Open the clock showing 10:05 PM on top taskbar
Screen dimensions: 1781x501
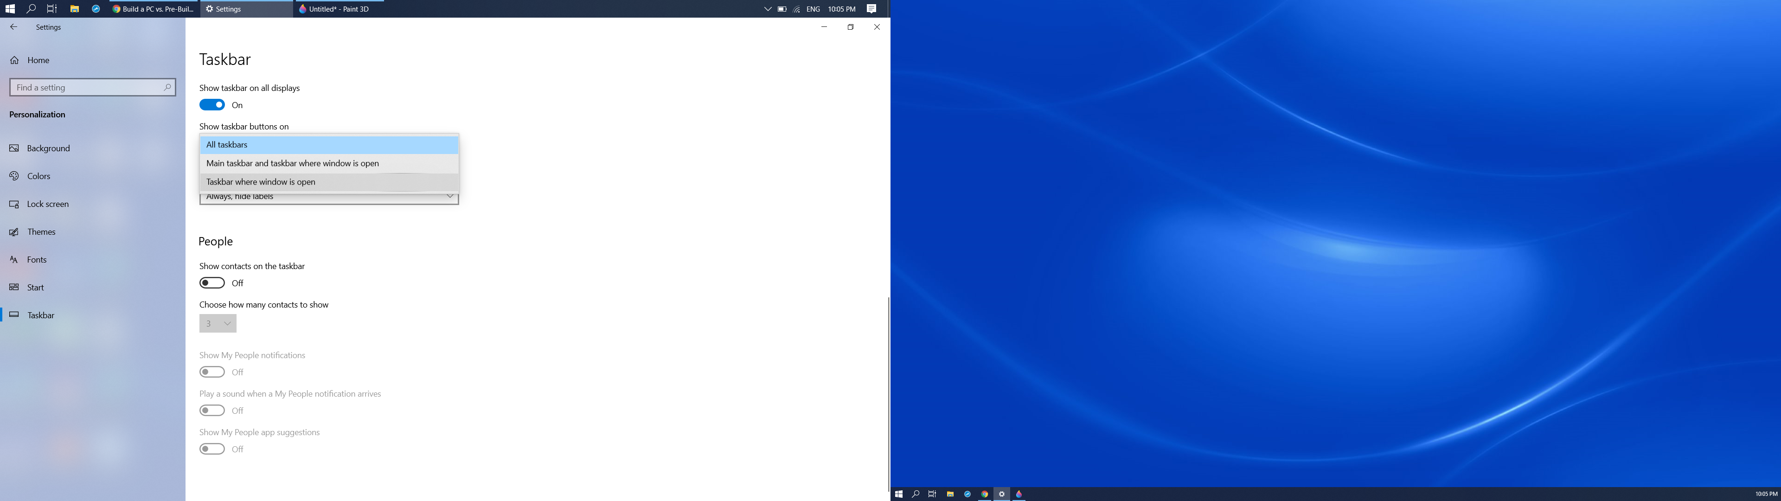pyautogui.click(x=841, y=9)
